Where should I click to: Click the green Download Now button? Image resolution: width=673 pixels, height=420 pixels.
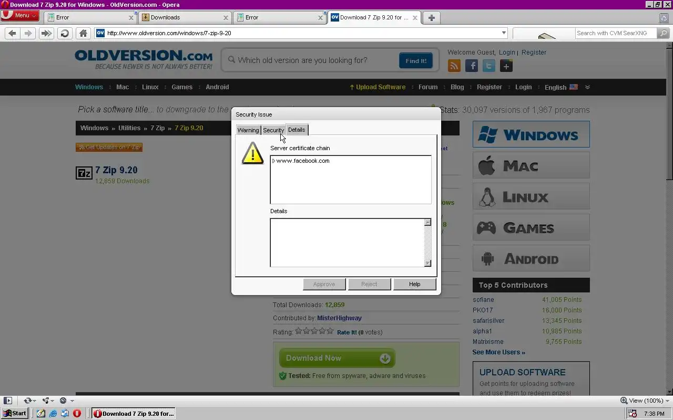point(337,358)
